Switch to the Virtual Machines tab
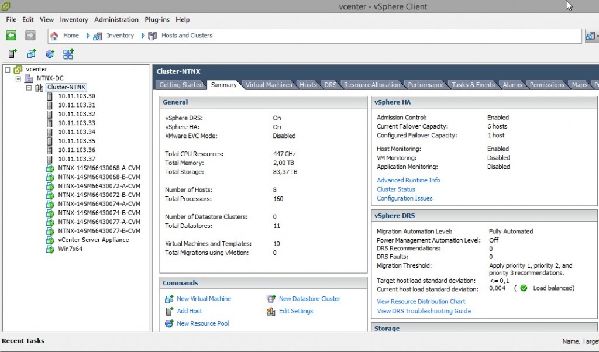The image size is (599, 352). point(268,84)
